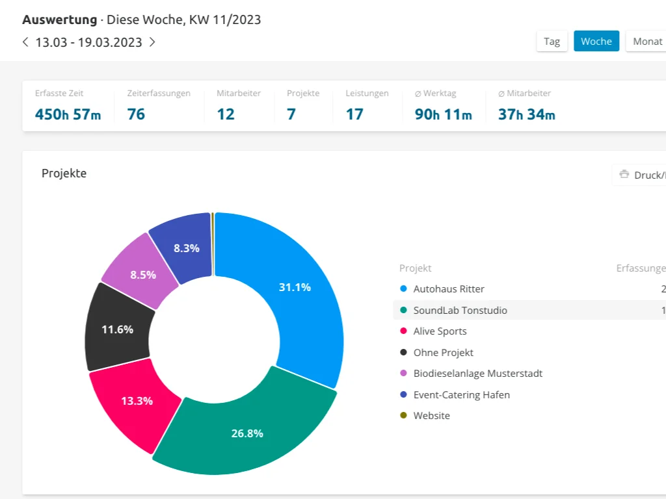Click the Erfassungen column header
The width and height of the screenshot is (666, 499).
tap(641, 268)
